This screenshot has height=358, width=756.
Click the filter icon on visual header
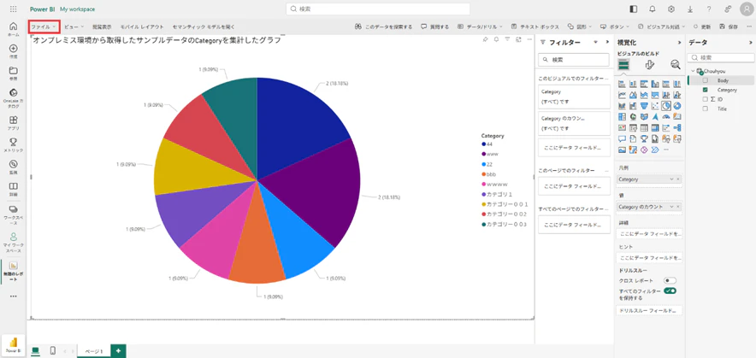tap(507, 39)
